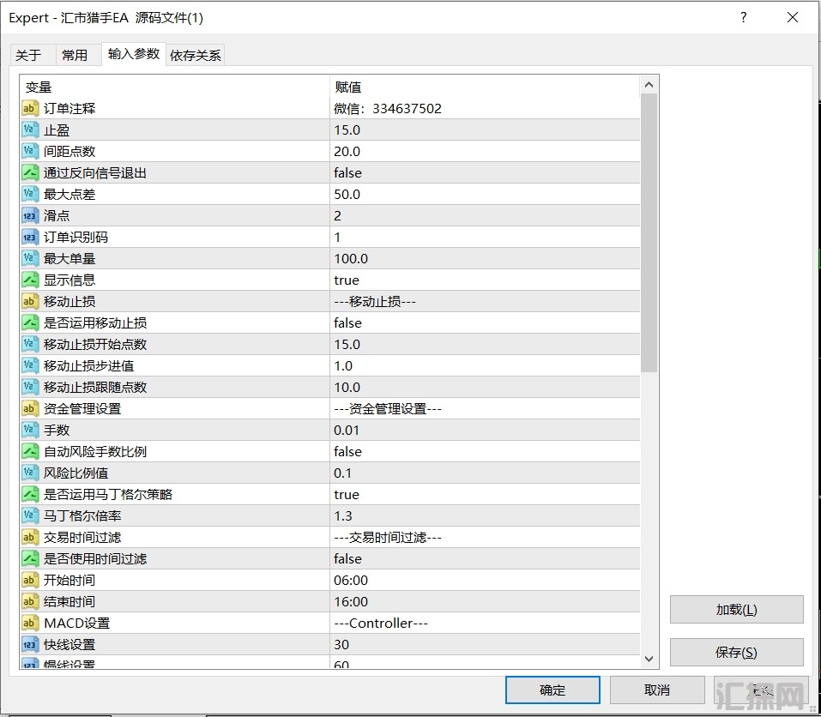
Task: Click the integer icon beside 快线设置
Action: point(30,645)
